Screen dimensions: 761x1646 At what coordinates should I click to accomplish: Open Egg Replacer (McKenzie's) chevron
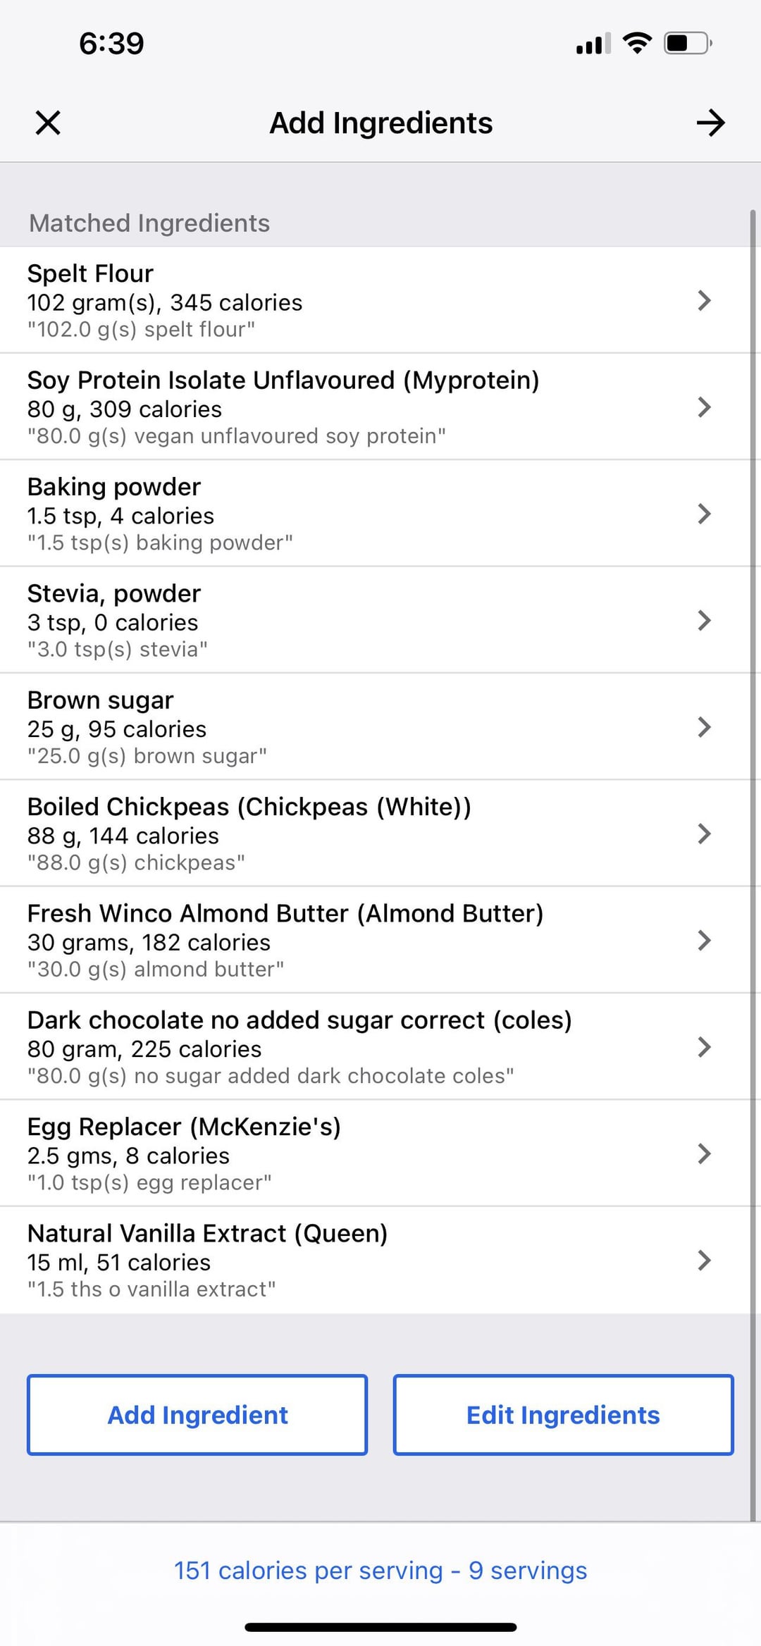point(703,1153)
